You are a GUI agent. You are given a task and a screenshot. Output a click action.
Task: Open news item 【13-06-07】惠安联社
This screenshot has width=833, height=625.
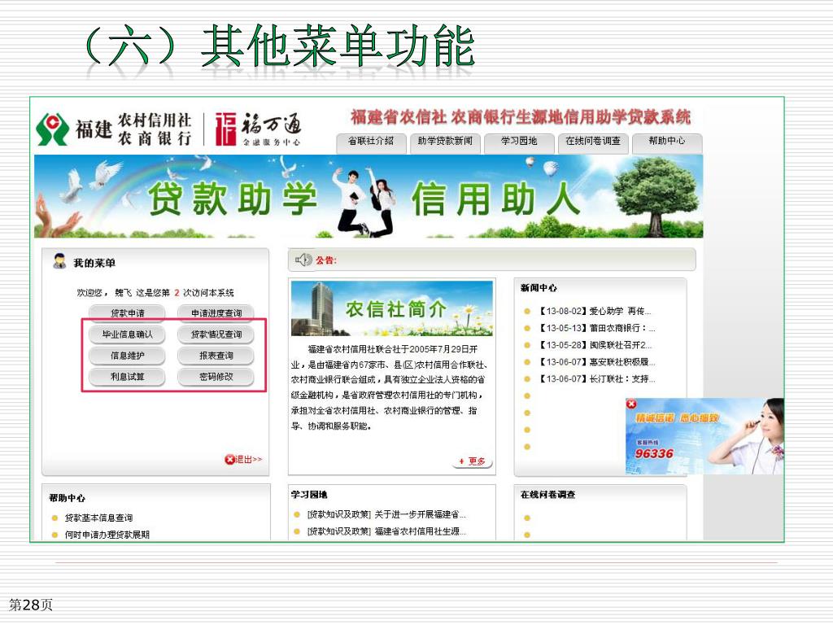tap(597, 362)
